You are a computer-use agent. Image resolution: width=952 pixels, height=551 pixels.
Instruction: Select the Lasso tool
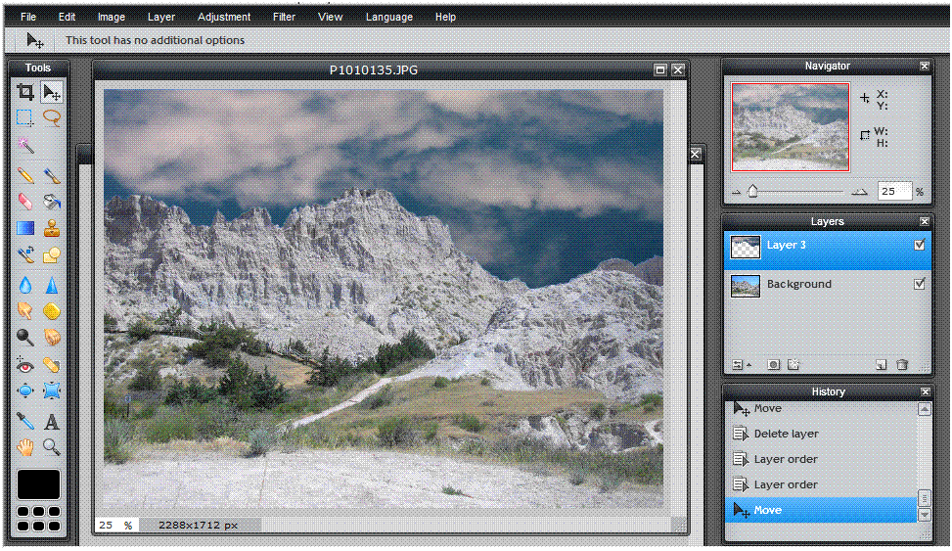click(52, 118)
